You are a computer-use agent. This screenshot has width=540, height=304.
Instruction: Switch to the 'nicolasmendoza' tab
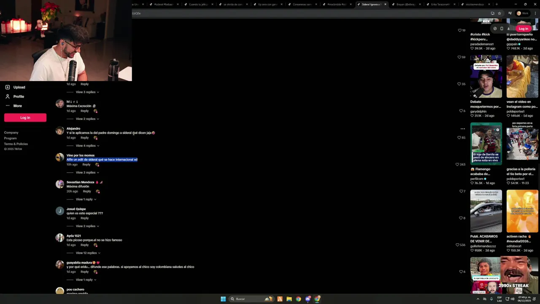pos(475,4)
